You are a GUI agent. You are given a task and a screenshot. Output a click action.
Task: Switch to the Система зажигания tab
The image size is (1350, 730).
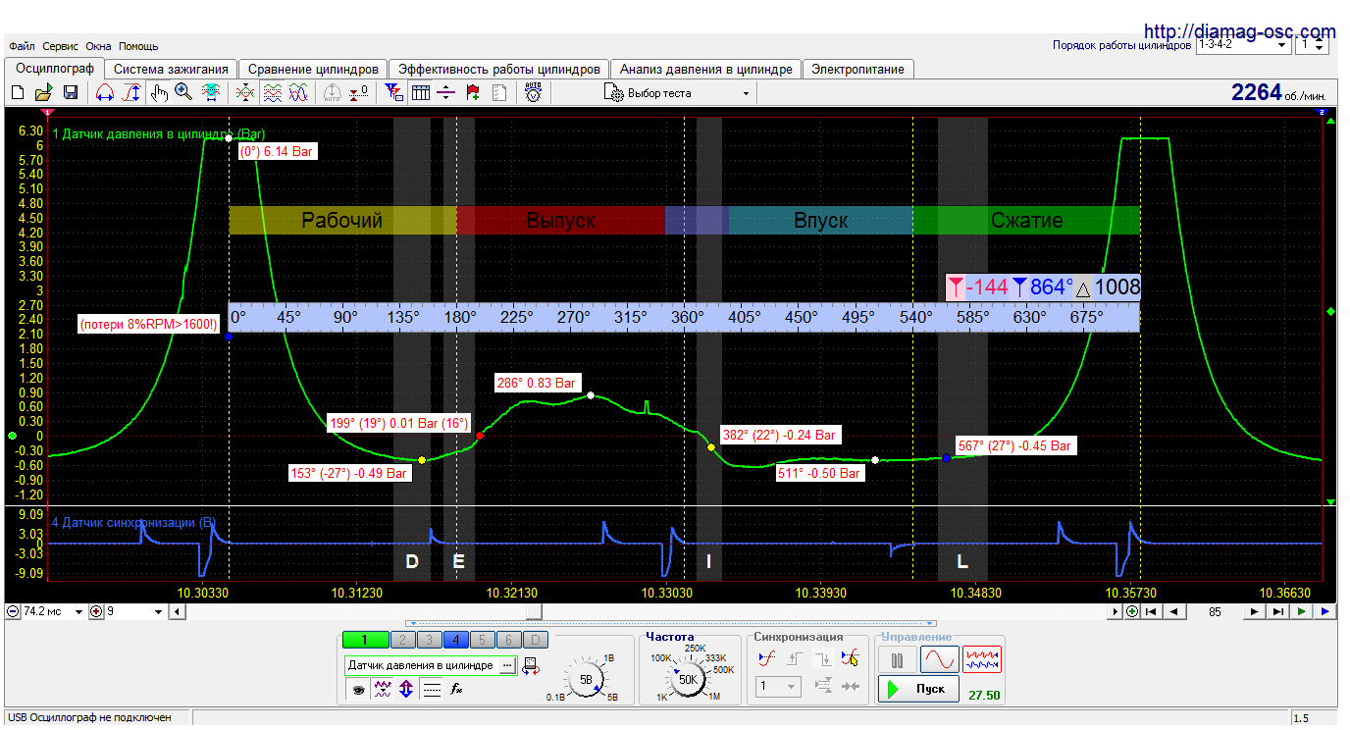(171, 70)
